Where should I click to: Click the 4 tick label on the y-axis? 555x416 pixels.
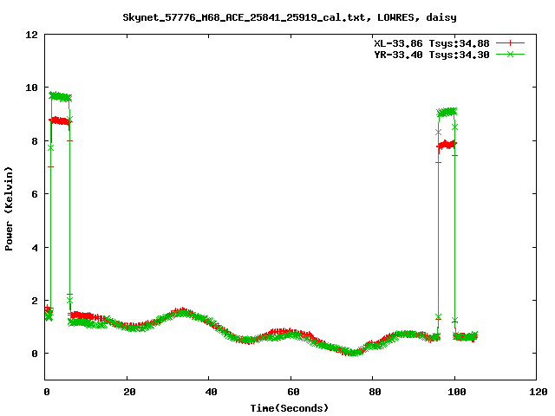34,247
